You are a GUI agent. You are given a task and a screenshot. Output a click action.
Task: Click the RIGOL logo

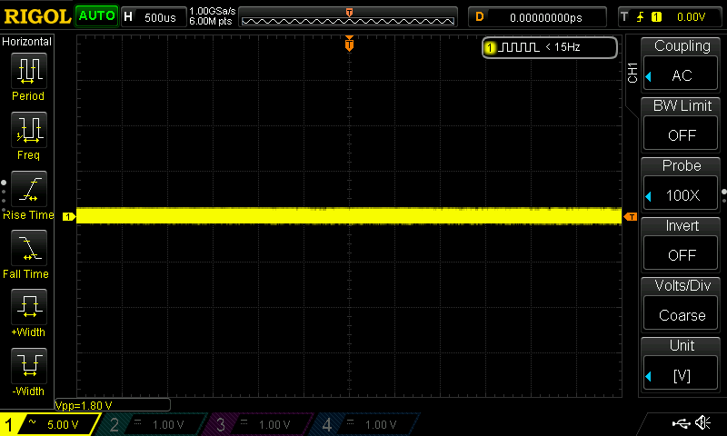click(x=37, y=16)
